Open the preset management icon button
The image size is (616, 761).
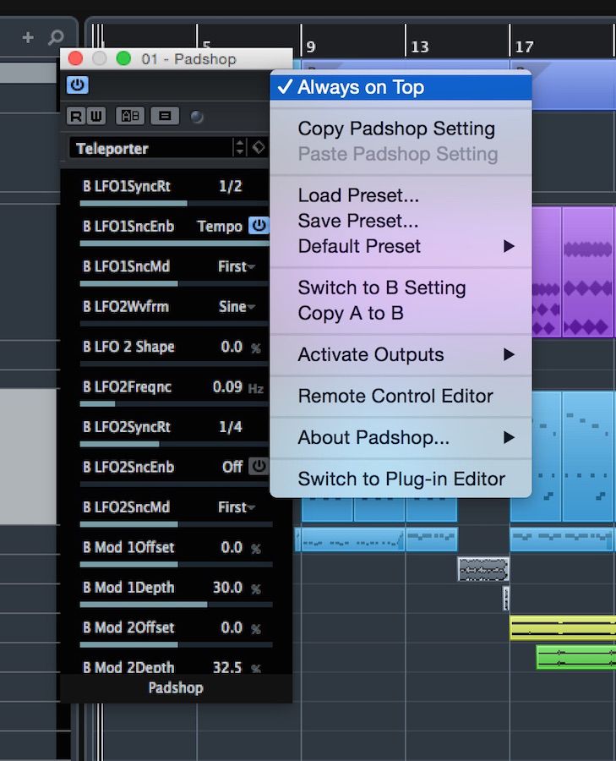pos(165,116)
